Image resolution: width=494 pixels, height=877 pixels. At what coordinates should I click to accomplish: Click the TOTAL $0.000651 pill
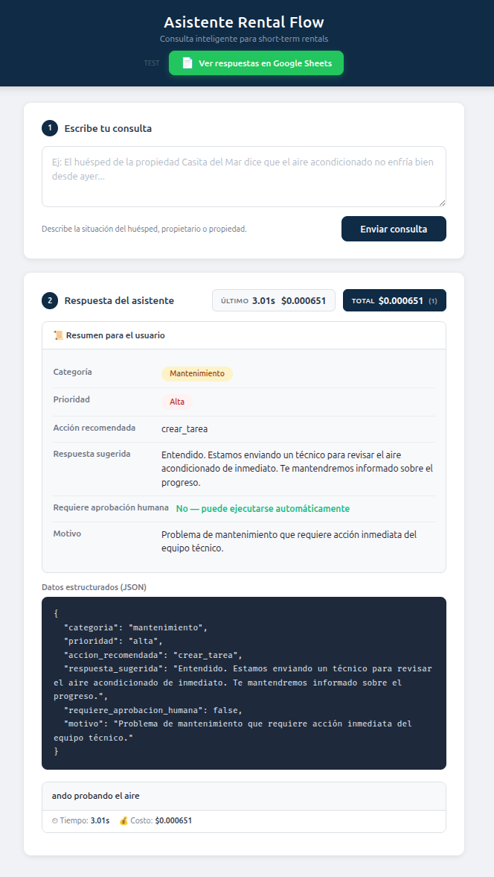click(x=394, y=300)
